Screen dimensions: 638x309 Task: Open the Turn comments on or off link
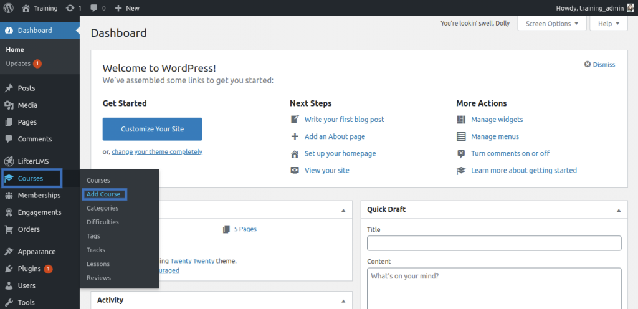point(510,154)
